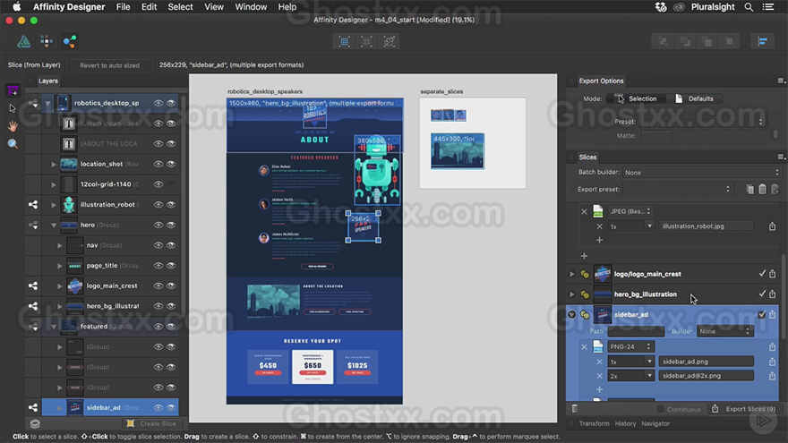Expand the location_shot layer
Viewport: 788px width, 443px height.
pyautogui.click(x=53, y=165)
